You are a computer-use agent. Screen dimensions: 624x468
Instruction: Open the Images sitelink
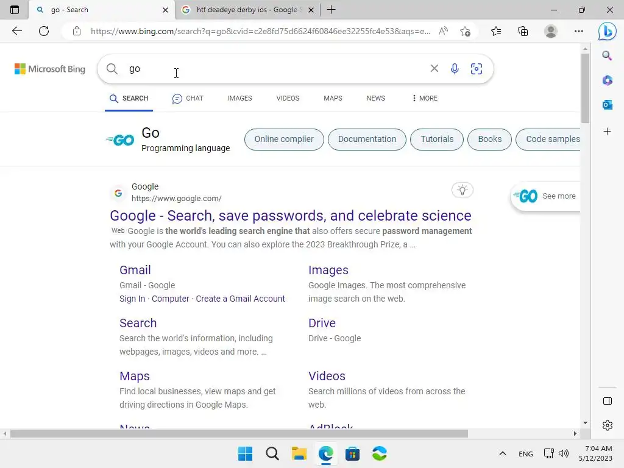328,270
